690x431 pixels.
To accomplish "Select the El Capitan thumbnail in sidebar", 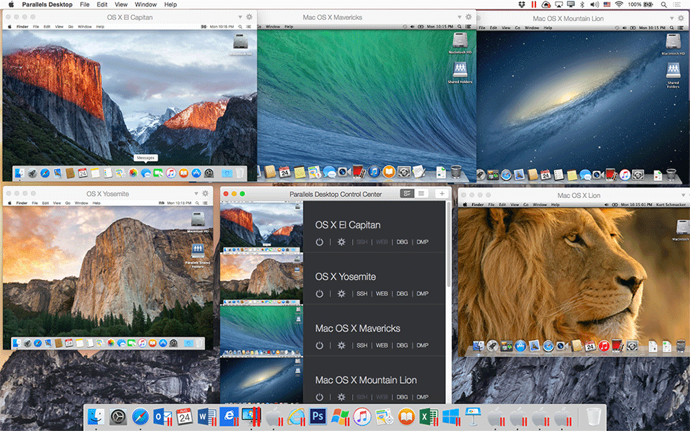I will click(262, 228).
